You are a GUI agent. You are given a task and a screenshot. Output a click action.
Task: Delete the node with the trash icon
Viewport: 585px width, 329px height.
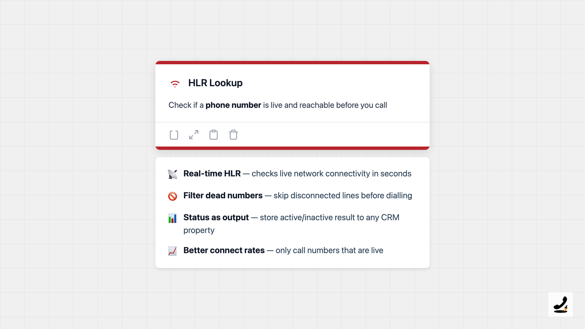click(x=233, y=135)
